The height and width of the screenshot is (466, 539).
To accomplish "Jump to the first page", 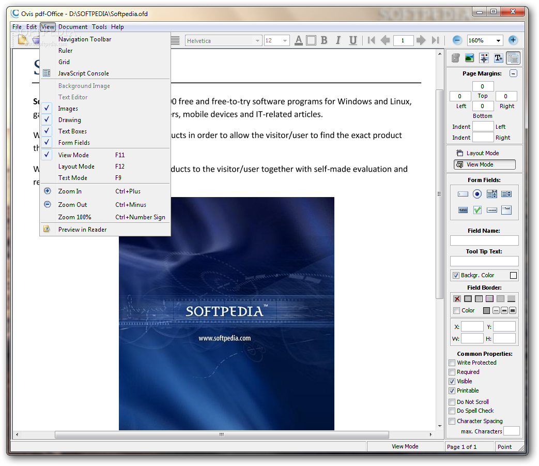I will click(x=371, y=40).
